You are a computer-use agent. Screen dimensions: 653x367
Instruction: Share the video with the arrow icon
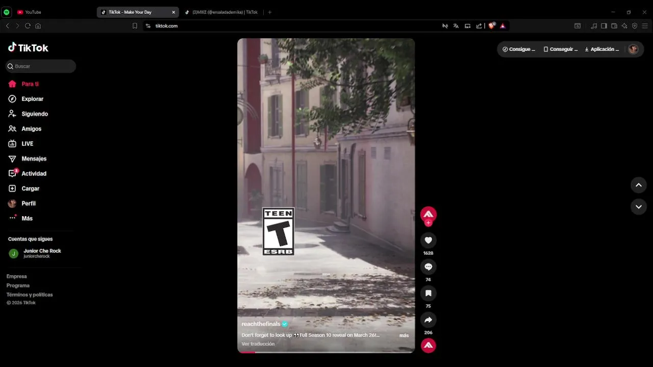coord(428,320)
